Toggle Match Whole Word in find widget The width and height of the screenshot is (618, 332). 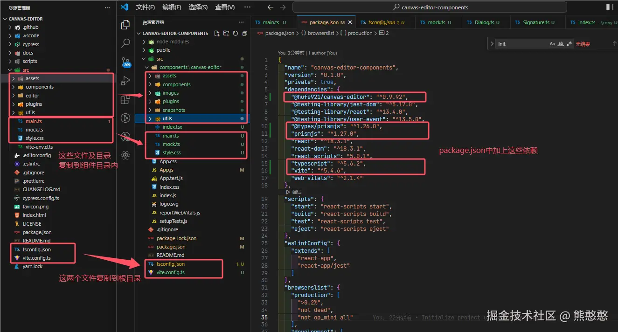tap(561, 44)
